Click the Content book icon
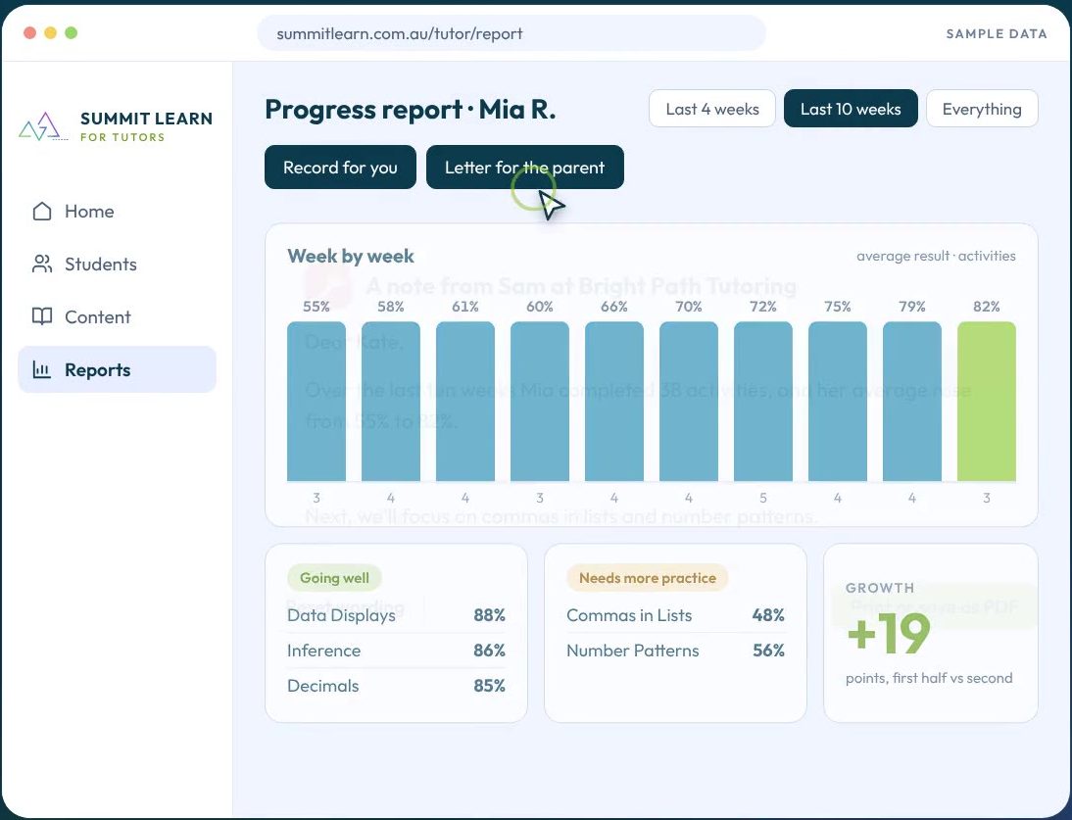The width and height of the screenshot is (1072, 820). 42,316
